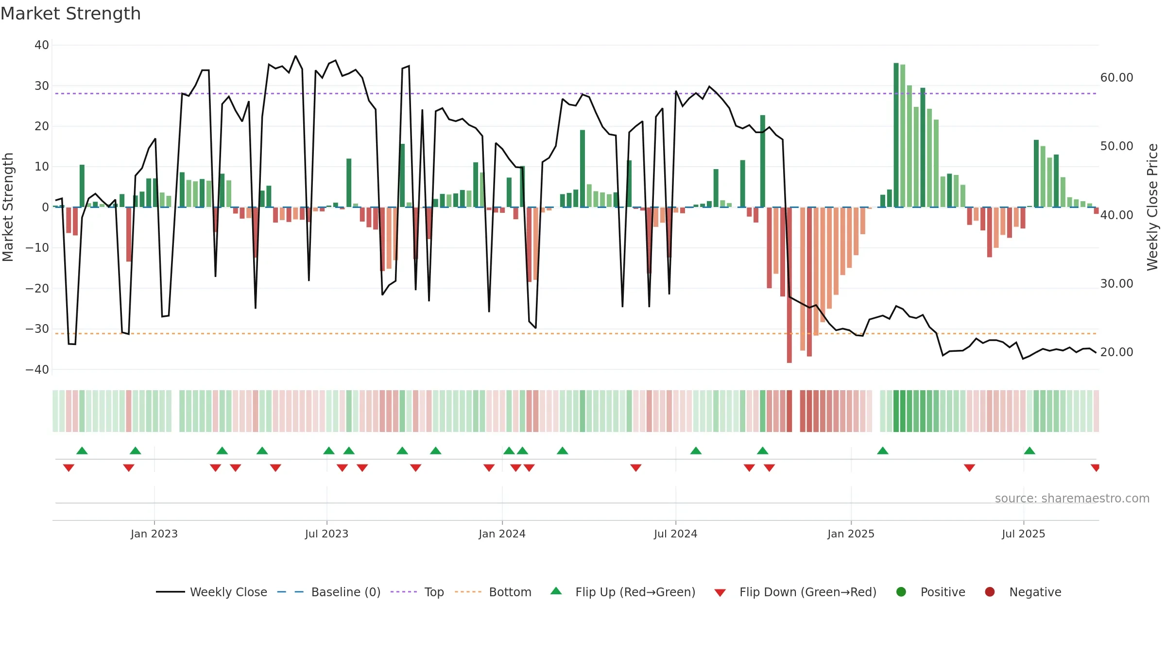Click the Jan 2023 x-axis label
Image resolution: width=1166 pixels, height=656 pixels.
tap(154, 534)
